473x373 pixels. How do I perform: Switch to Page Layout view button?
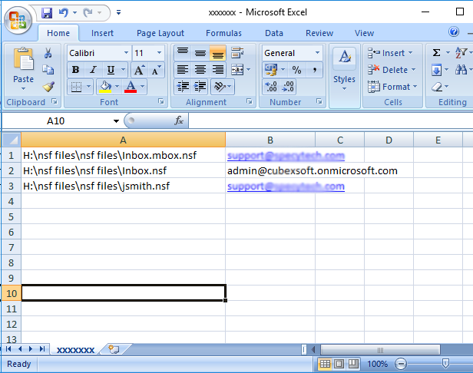pos(339,364)
